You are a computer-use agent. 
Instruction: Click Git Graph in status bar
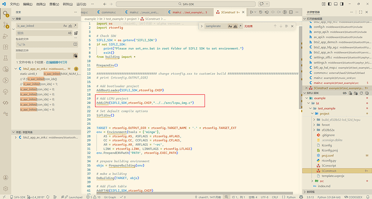click(110, 197)
